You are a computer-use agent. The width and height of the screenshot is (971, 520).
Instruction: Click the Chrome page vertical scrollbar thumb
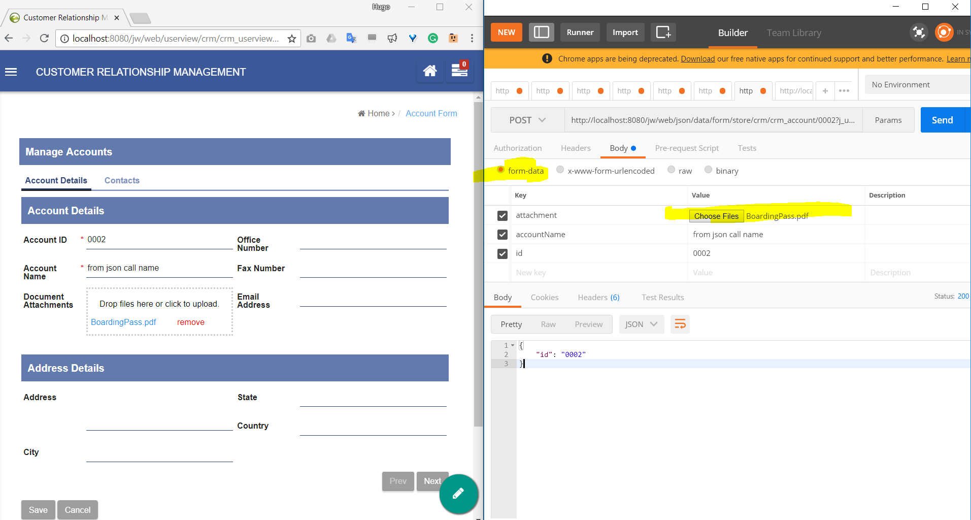[478, 264]
